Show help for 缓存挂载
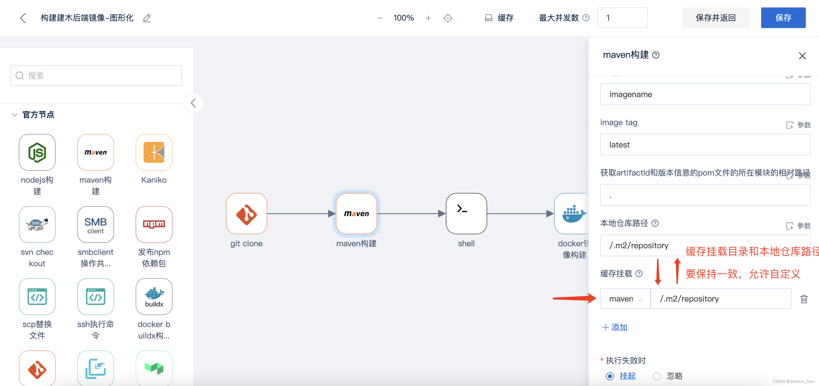This screenshot has width=819, height=386. [x=639, y=273]
